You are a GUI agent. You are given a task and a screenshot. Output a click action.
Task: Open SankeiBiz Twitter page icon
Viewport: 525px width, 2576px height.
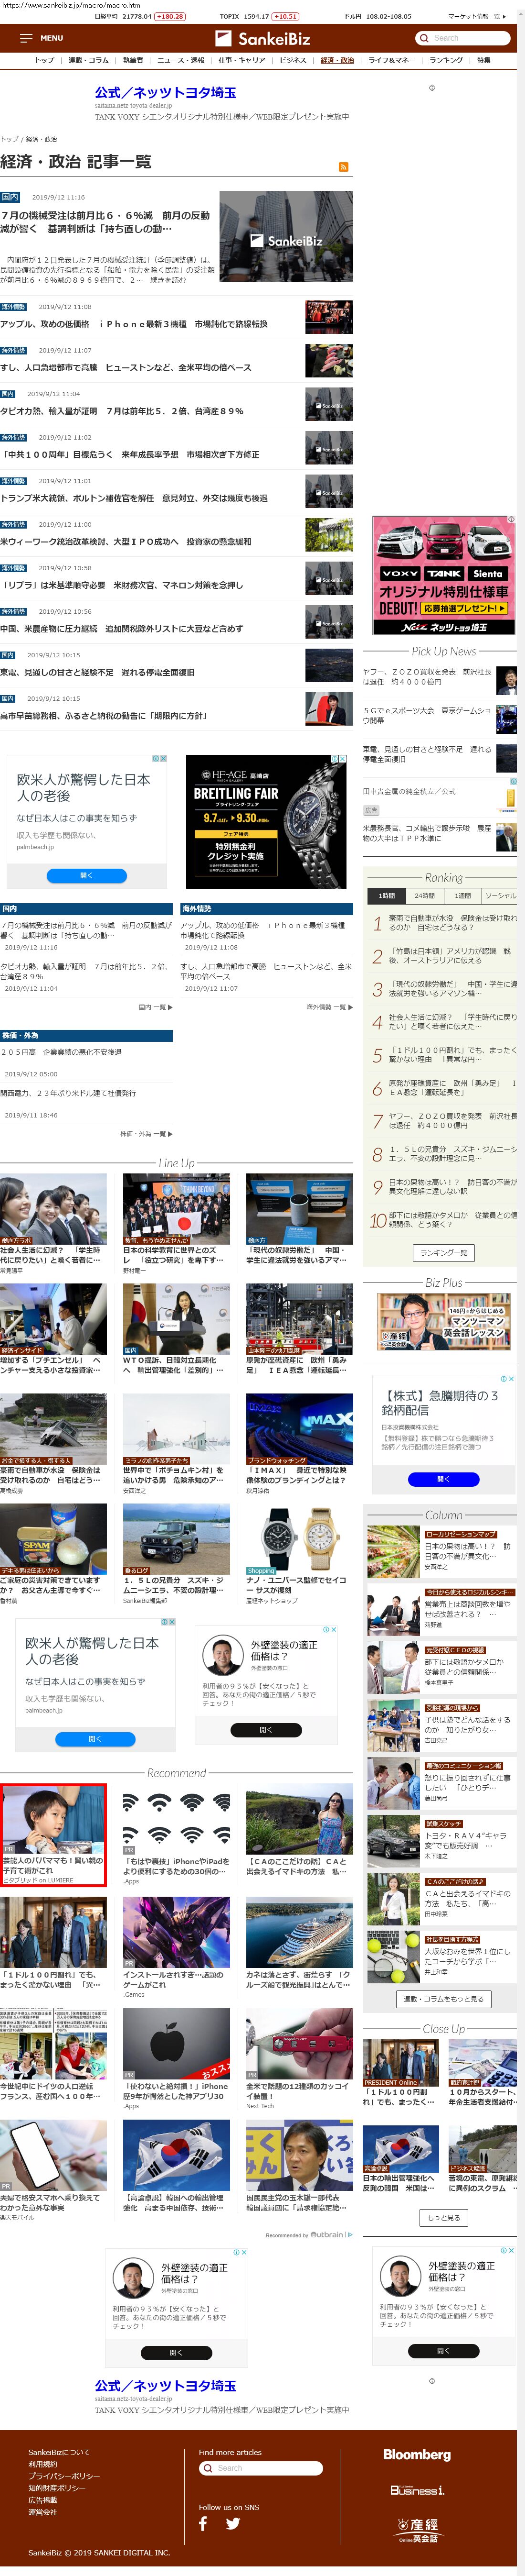(232, 2522)
